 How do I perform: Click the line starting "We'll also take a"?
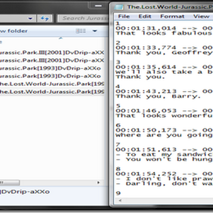click(164, 72)
